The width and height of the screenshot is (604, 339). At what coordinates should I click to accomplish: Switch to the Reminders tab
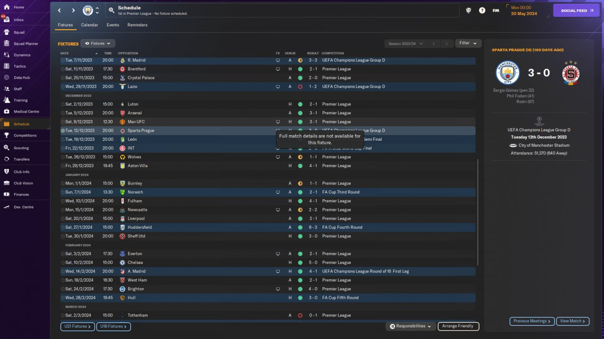[x=137, y=25]
